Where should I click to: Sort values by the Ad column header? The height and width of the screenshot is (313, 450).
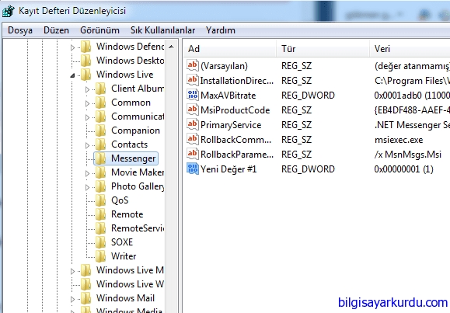(230, 49)
